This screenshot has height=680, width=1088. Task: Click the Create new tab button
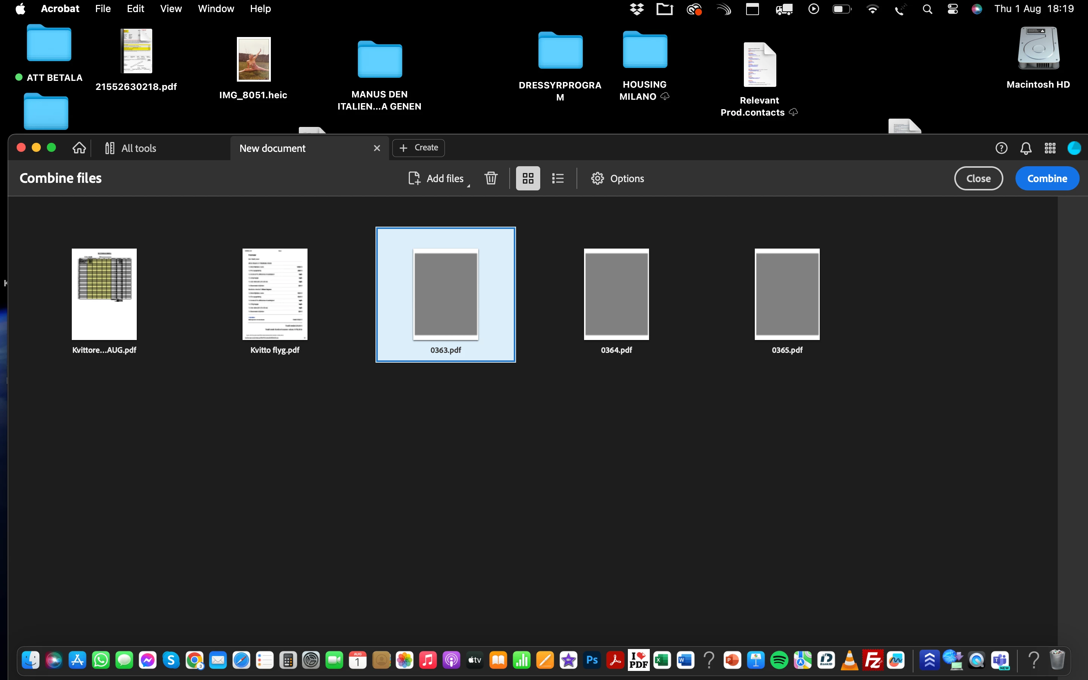tap(419, 148)
